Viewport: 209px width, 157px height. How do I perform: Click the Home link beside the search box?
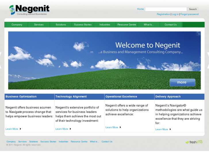(141, 9)
